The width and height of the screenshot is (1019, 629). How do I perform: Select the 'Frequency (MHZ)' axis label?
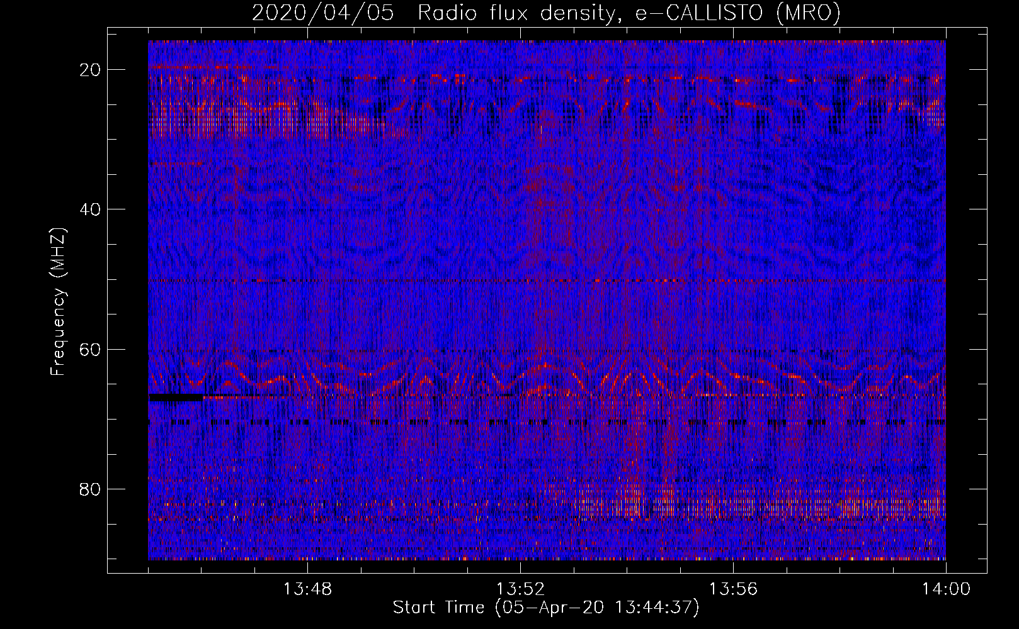[58, 302]
